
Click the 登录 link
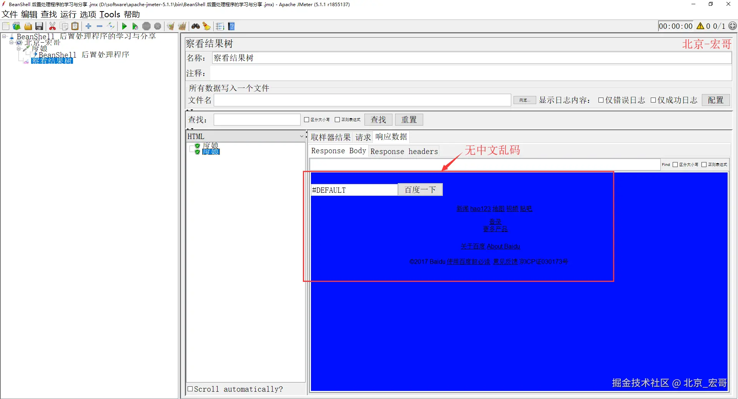click(x=495, y=222)
